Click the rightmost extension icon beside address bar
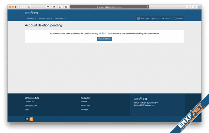209x133 pixels. click(x=66, y=7)
